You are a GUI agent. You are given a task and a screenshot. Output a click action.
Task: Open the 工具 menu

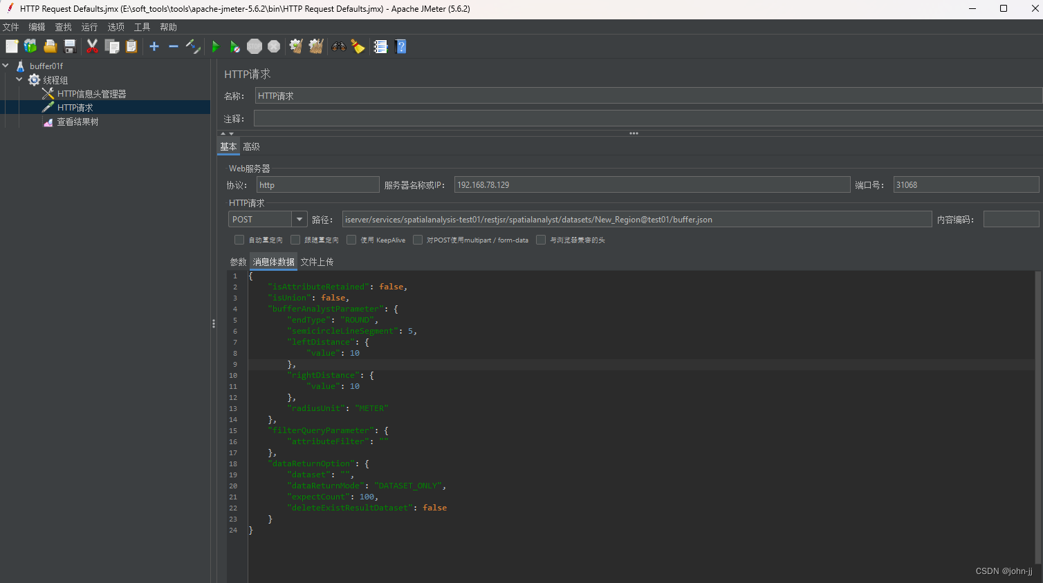142,27
